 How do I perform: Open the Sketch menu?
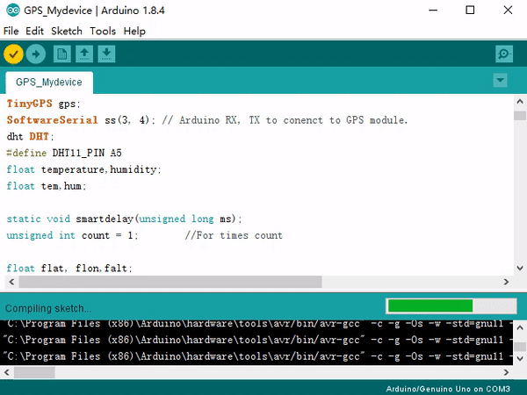pos(67,32)
